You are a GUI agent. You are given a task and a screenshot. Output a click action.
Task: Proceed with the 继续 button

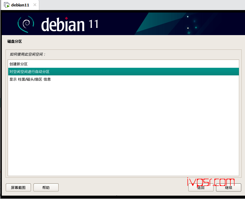click(229, 188)
